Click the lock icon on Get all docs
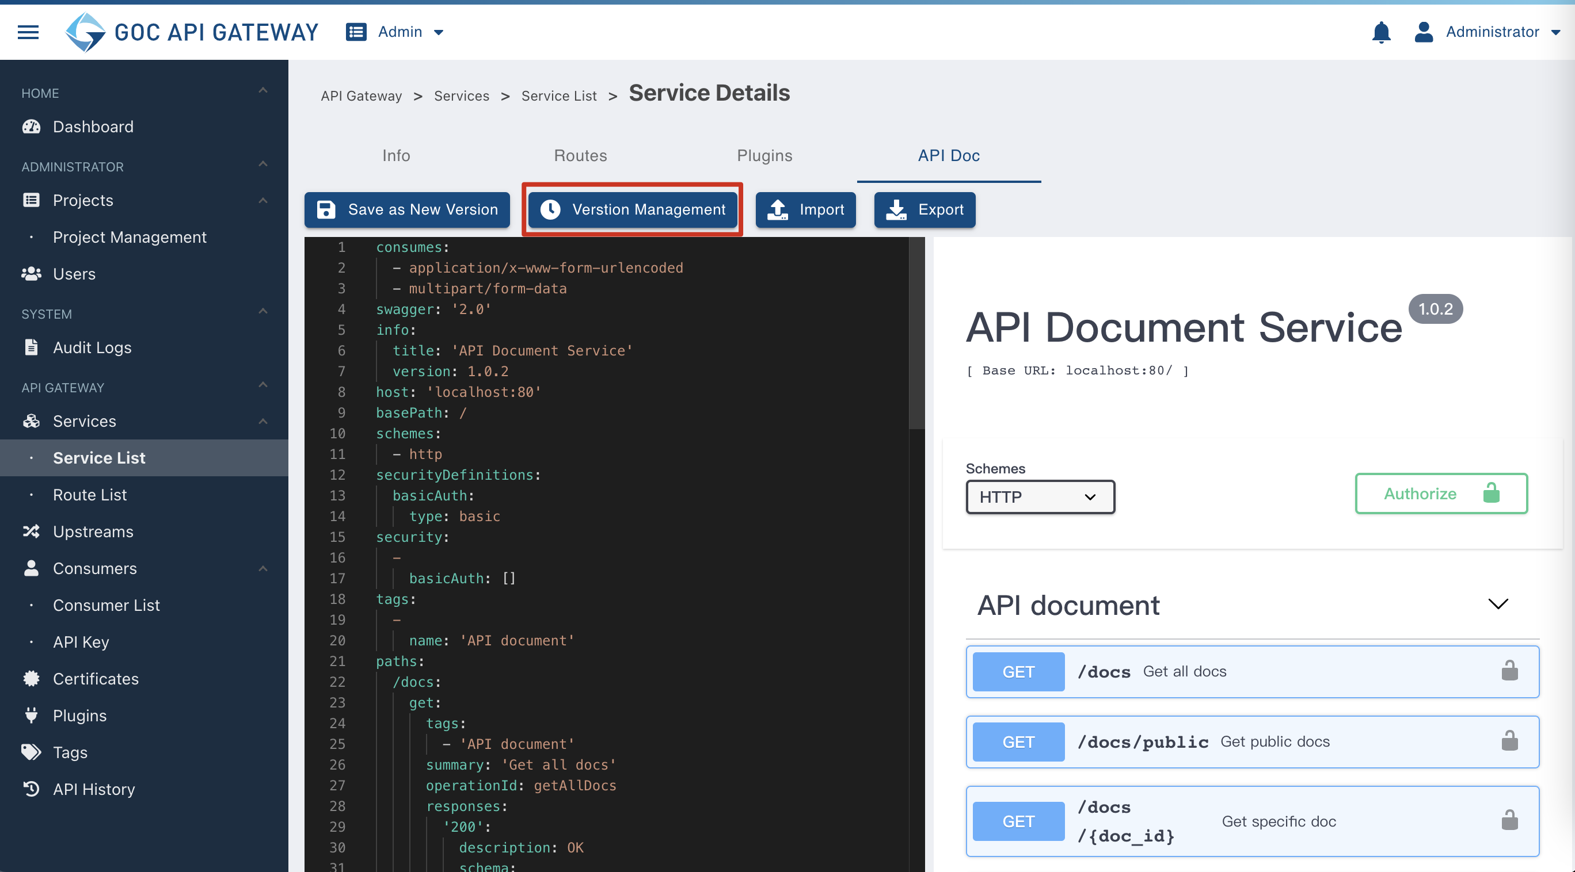The width and height of the screenshot is (1575, 872). 1509,671
